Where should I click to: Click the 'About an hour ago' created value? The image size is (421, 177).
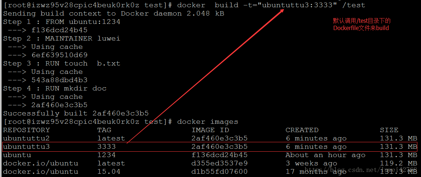point(325,155)
